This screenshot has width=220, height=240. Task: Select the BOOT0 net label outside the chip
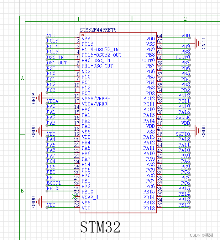183,57
